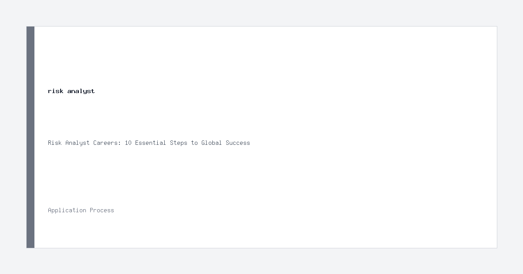Screen dimensions: 523x274
Task: Click the gray vertical accent bar
Action: 31,137
